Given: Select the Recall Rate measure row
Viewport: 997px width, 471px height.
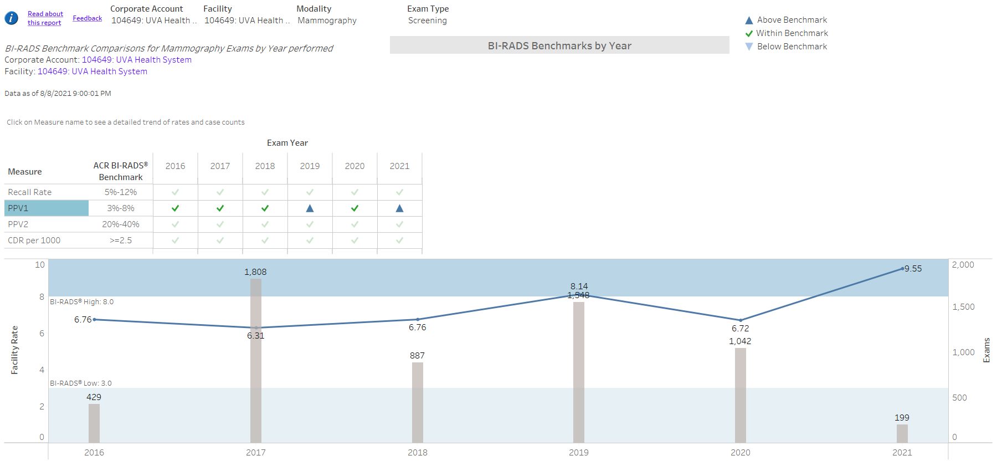Looking at the screenshot, I should click(x=30, y=192).
